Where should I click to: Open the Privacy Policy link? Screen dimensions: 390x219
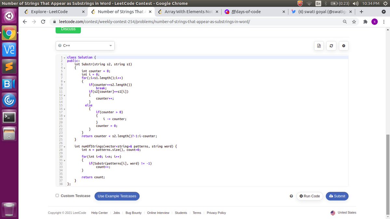pyautogui.click(x=216, y=213)
